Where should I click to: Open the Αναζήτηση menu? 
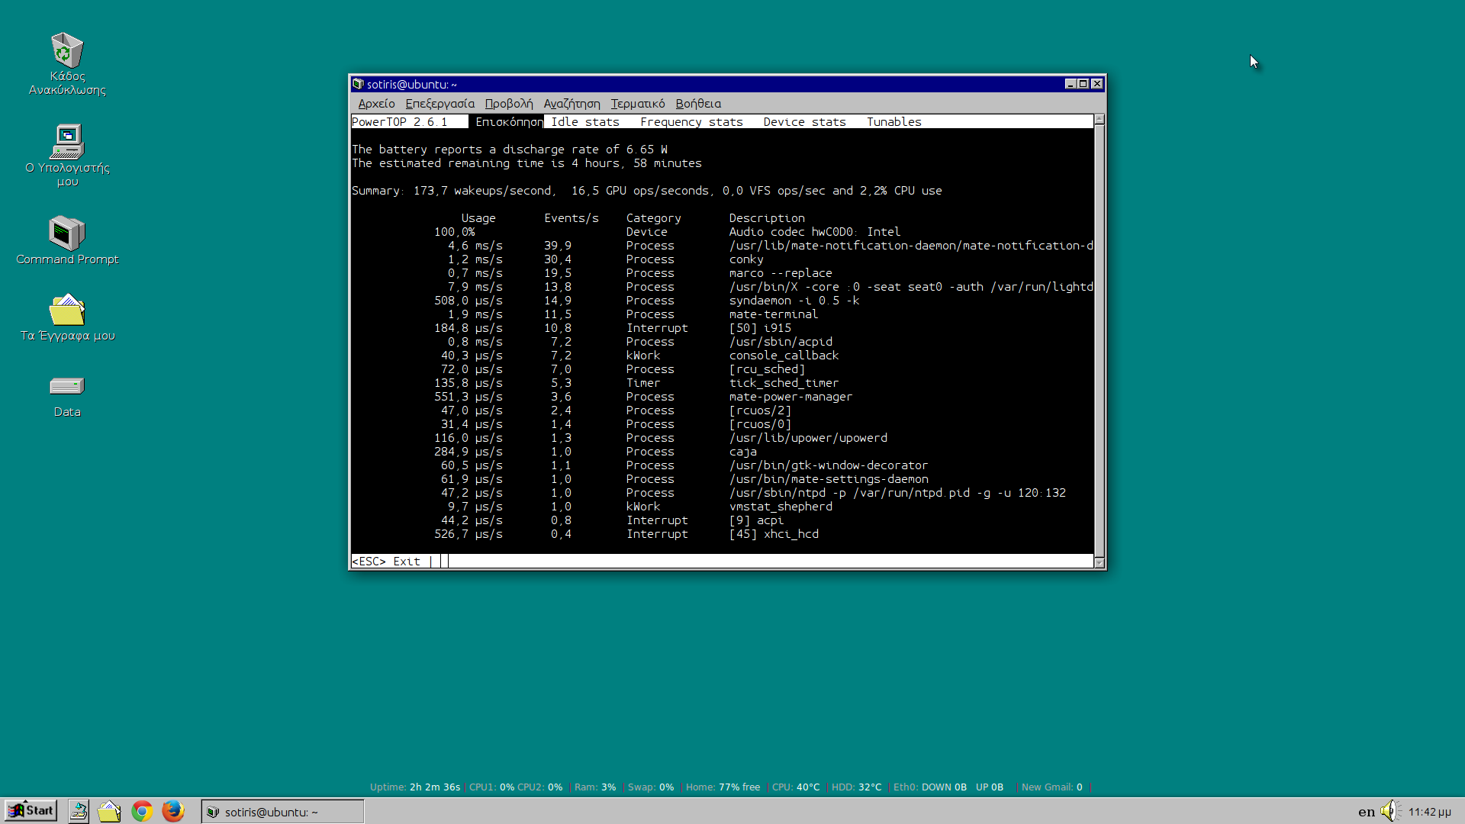[x=572, y=104]
